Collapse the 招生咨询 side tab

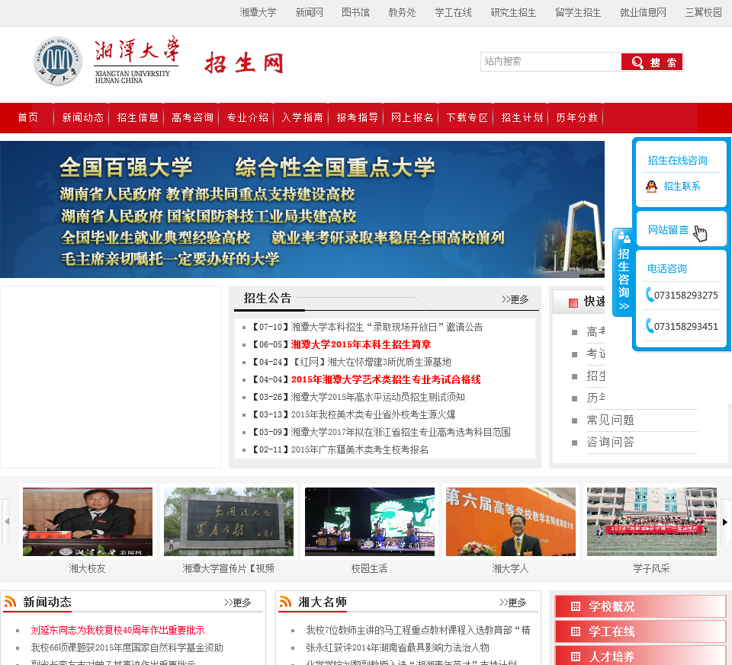pos(623,273)
